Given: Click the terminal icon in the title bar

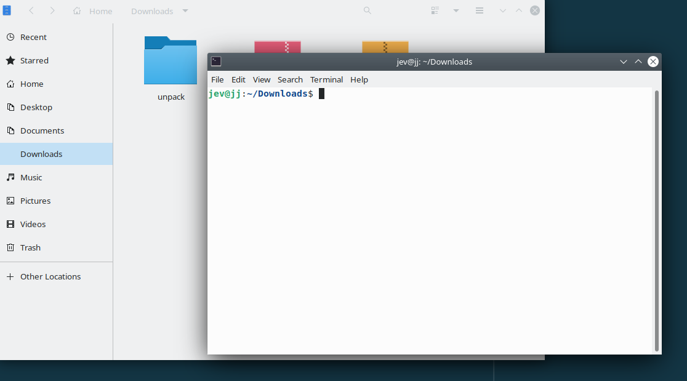Looking at the screenshot, I should coord(216,62).
